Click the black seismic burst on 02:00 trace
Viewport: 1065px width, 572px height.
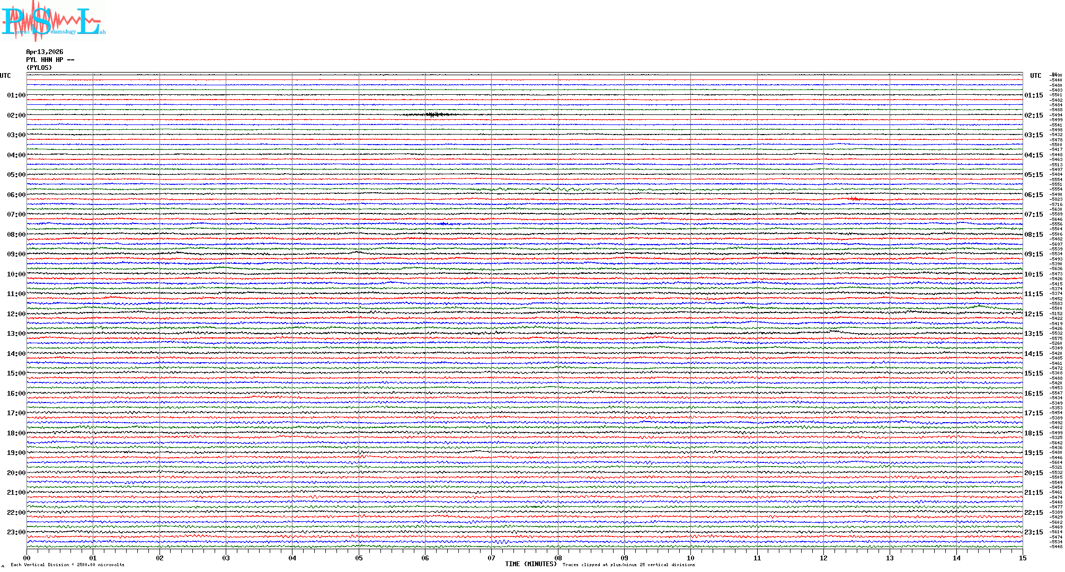433,114
